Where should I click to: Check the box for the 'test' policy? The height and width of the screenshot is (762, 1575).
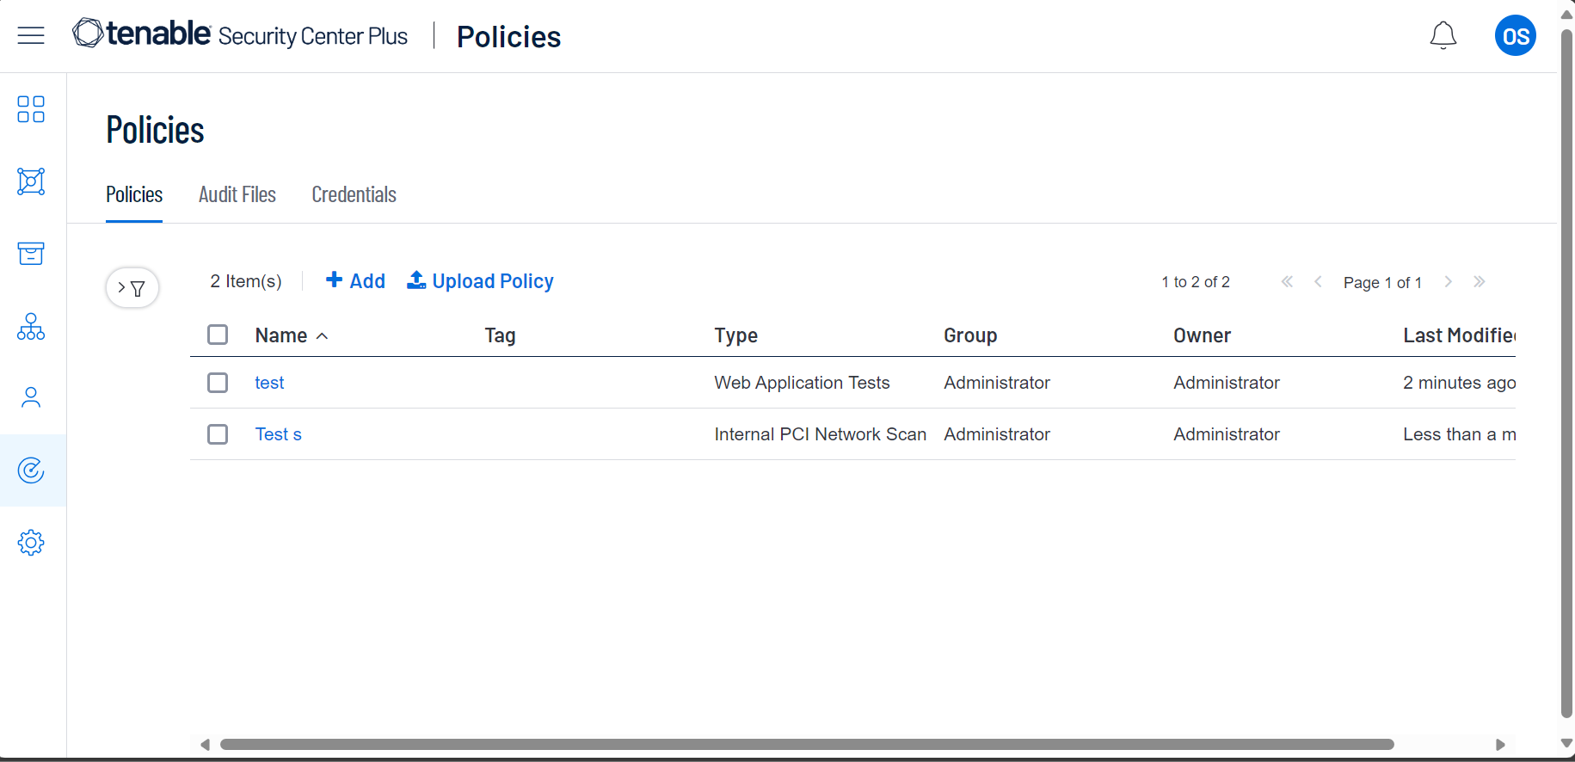pos(218,383)
